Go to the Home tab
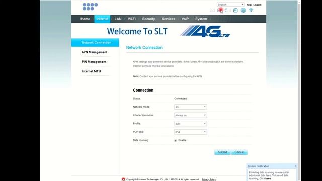Image resolution: width=322 pixels, height=181 pixels. tap(85, 19)
